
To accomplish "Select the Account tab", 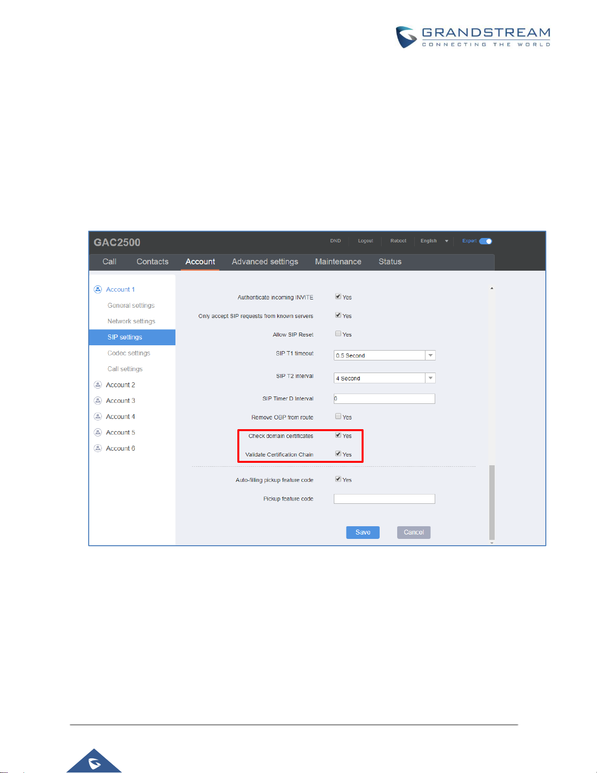I will 200,262.
